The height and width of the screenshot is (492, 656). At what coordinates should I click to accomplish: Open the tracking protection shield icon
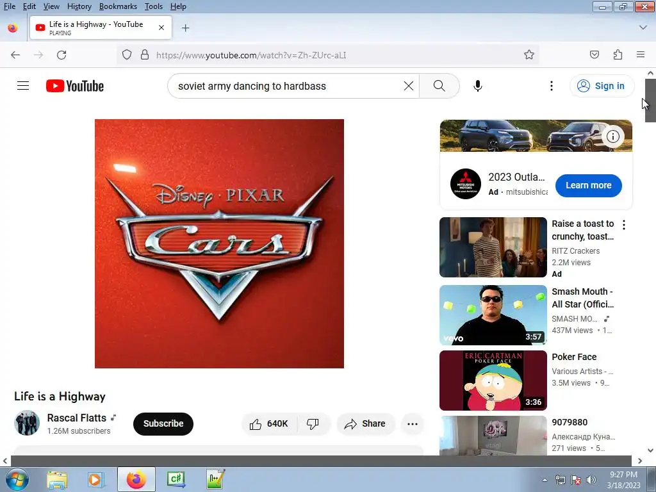(127, 55)
